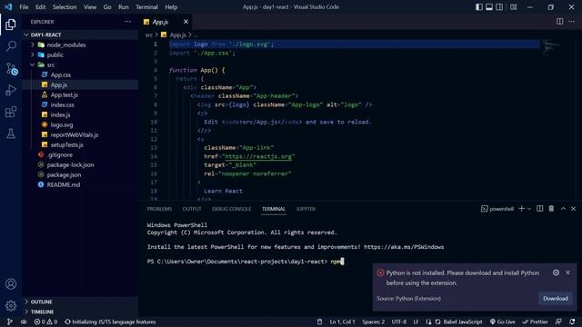
Task: Click the eye icon in status bar
Action: click(x=24, y=322)
